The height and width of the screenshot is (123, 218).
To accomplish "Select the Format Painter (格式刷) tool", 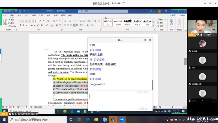I will pyautogui.click(x=12, y=27).
